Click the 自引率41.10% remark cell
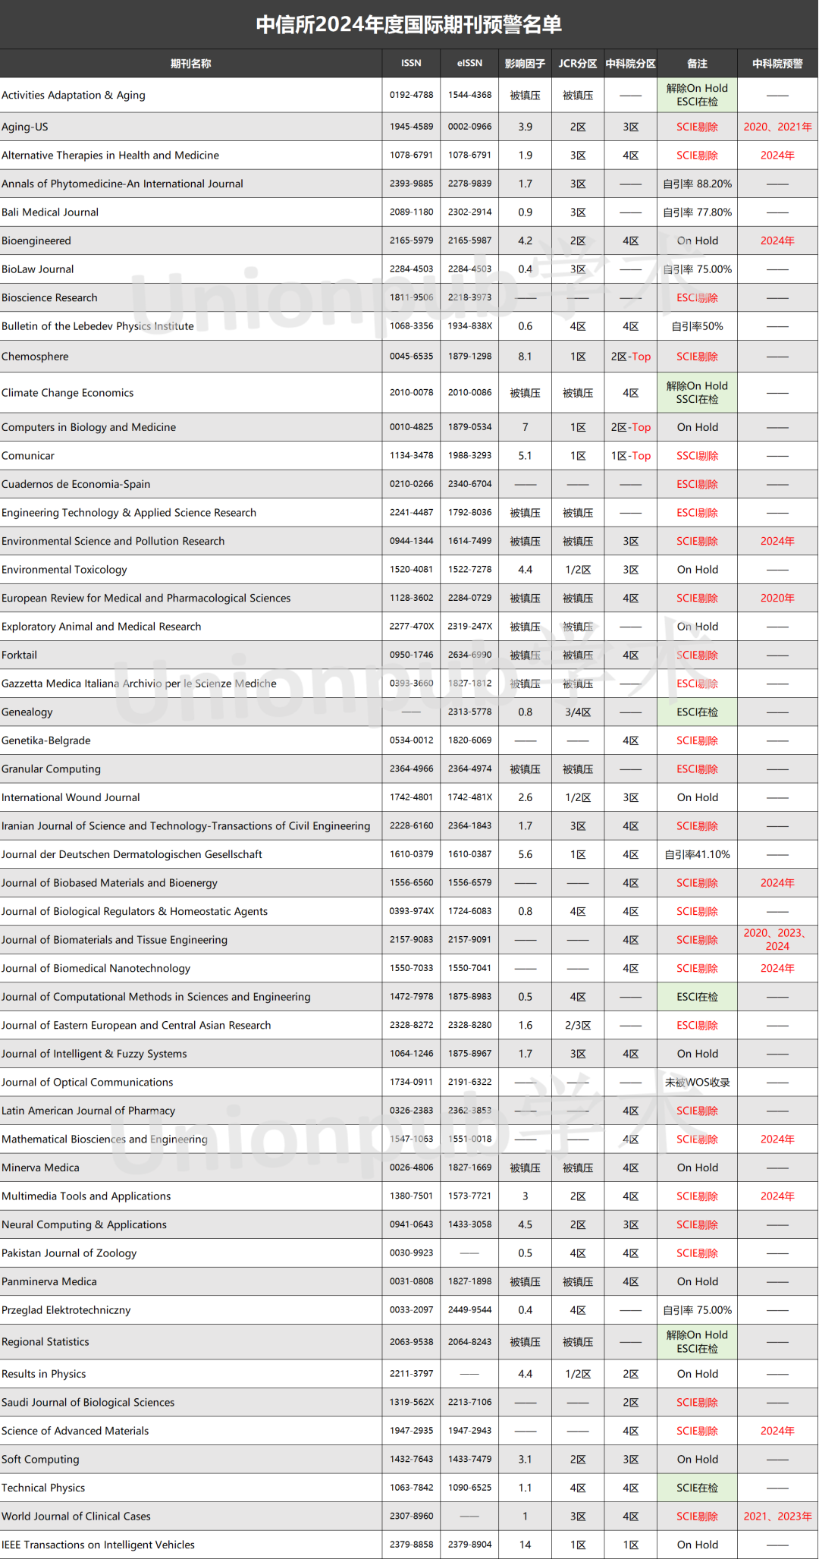This screenshot has height=1559, width=819. click(x=697, y=854)
